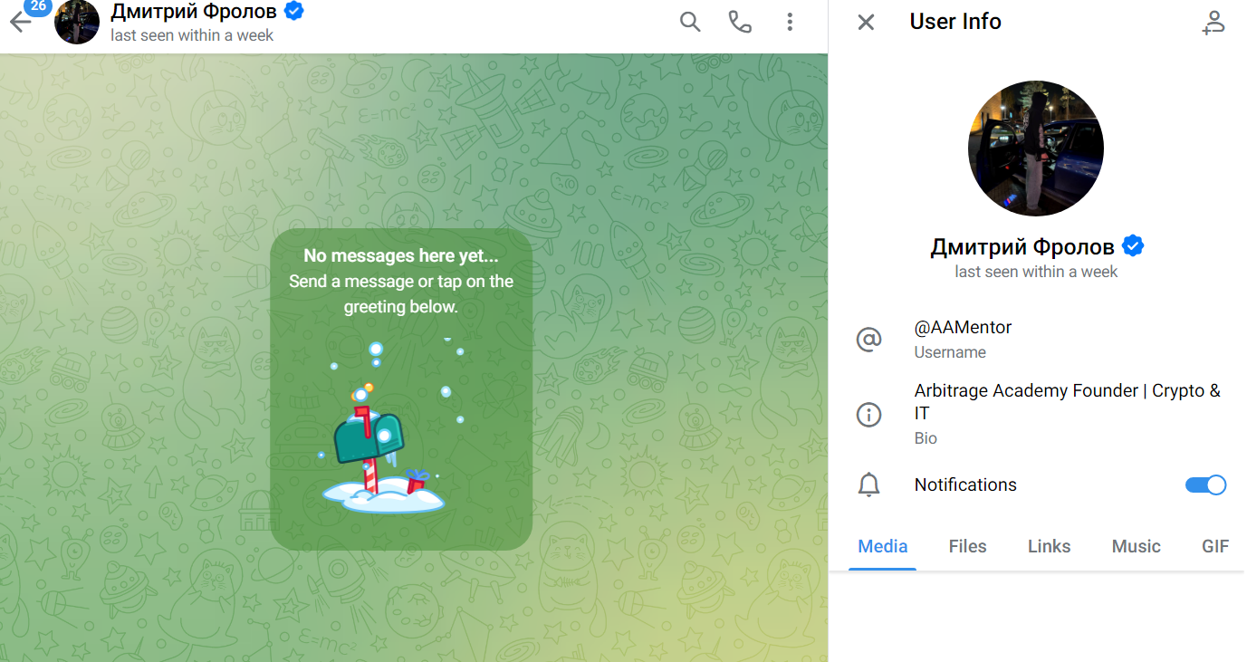Turn off the Notifications switch
Screen dimensions: 1247x662
1205,485
